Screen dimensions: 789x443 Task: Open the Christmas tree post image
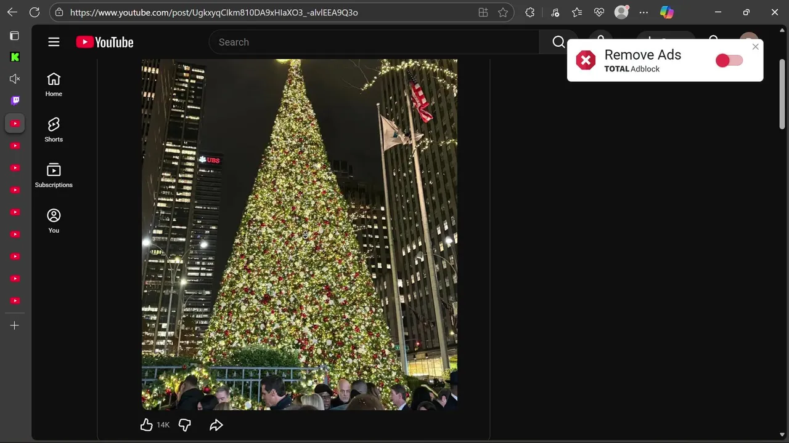pyautogui.click(x=300, y=234)
